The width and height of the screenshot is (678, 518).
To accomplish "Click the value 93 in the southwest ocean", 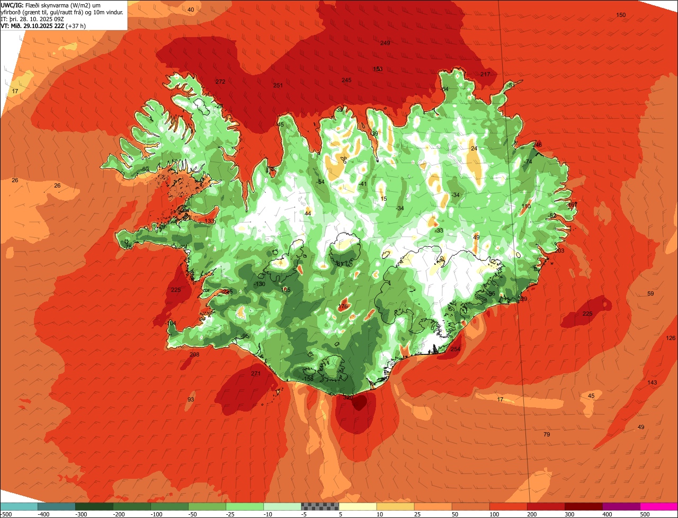I will (191, 399).
